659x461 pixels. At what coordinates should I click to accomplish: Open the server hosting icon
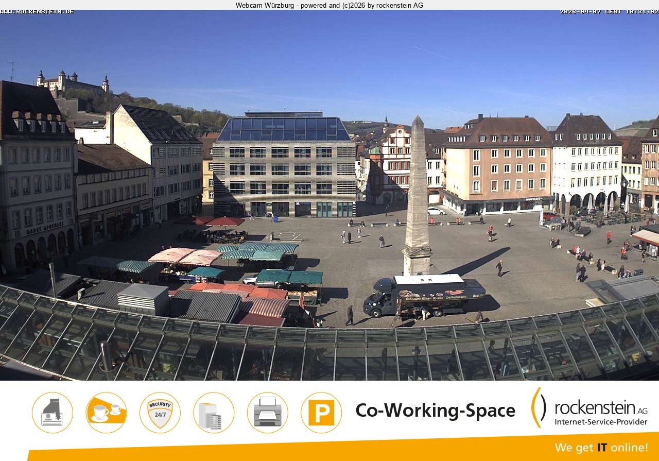[213, 412]
